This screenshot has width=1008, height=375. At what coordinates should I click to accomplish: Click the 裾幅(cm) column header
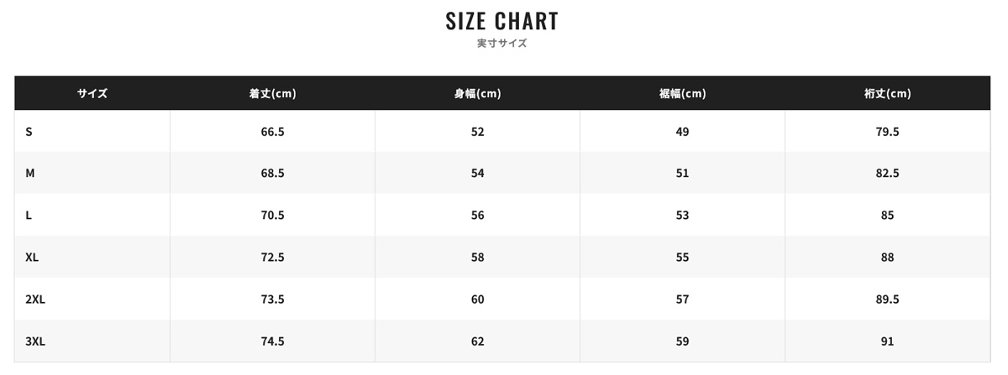(682, 93)
